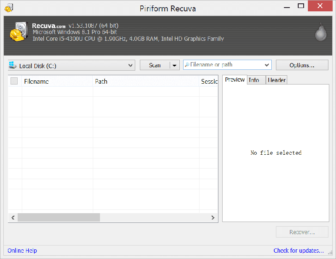Click the Piriform pear logo icon
Screen dimensions: 336x259
tap(320, 32)
